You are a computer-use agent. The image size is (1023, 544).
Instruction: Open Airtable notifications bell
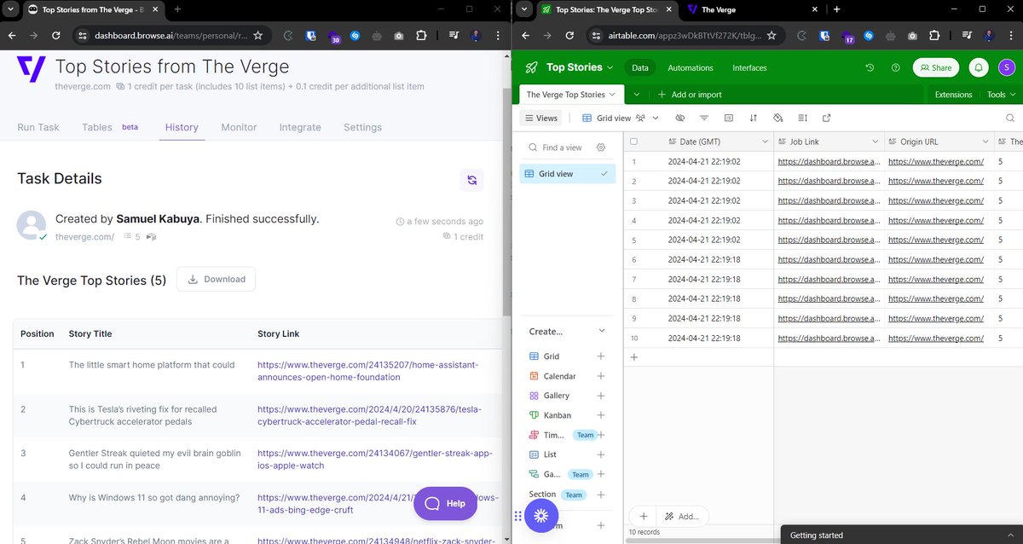pos(980,67)
